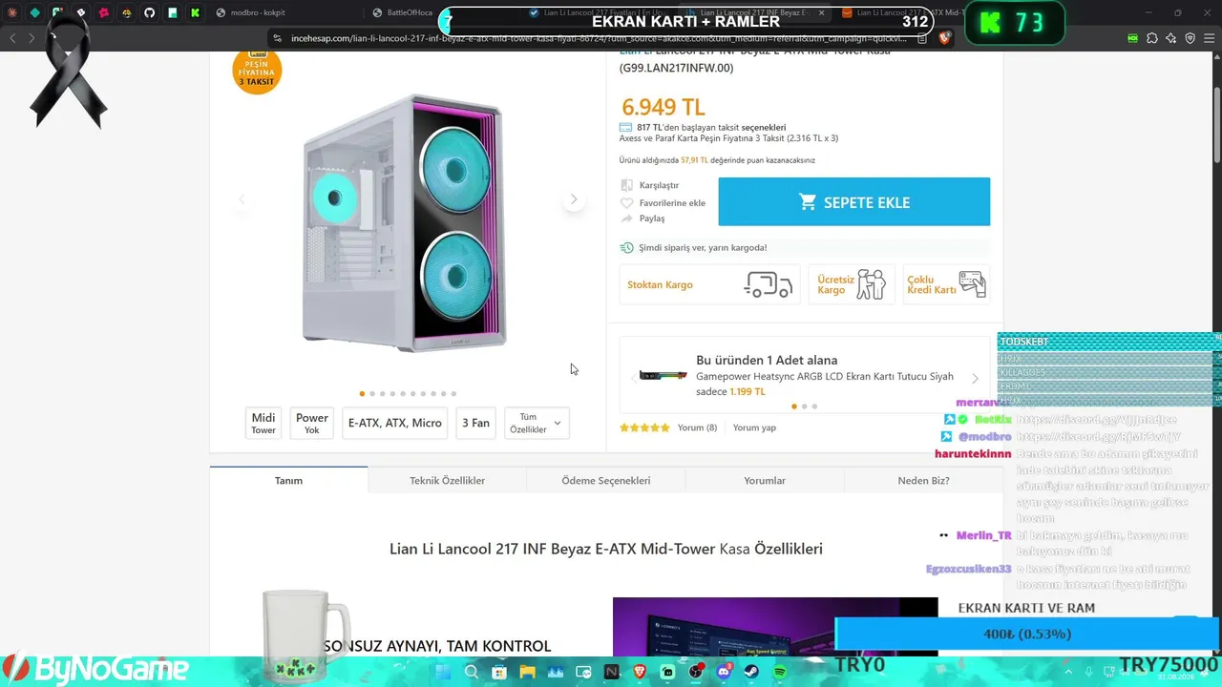Image resolution: width=1222 pixels, height=687 pixels.
Task: Open Steam from the taskbar
Action: click(x=752, y=672)
